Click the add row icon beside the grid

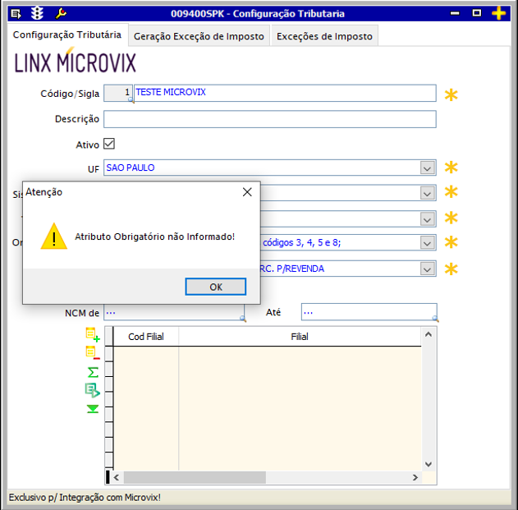pyautogui.click(x=93, y=334)
